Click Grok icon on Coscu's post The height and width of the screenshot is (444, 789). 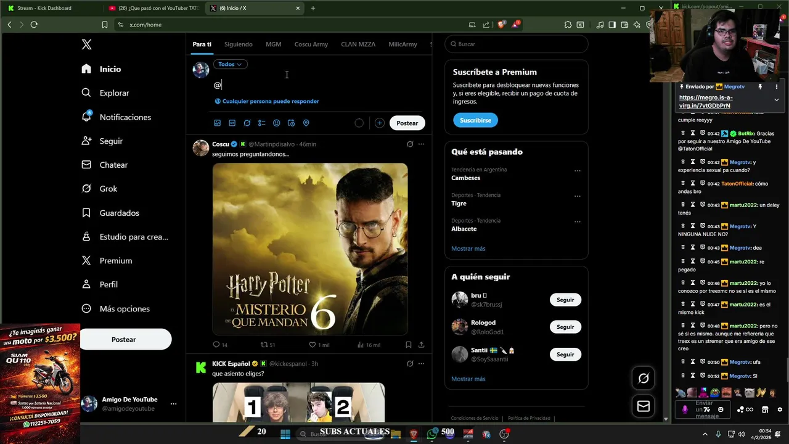[410, 144]
